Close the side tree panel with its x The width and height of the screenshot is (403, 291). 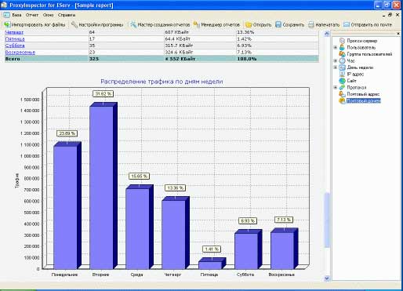(398, 34)
